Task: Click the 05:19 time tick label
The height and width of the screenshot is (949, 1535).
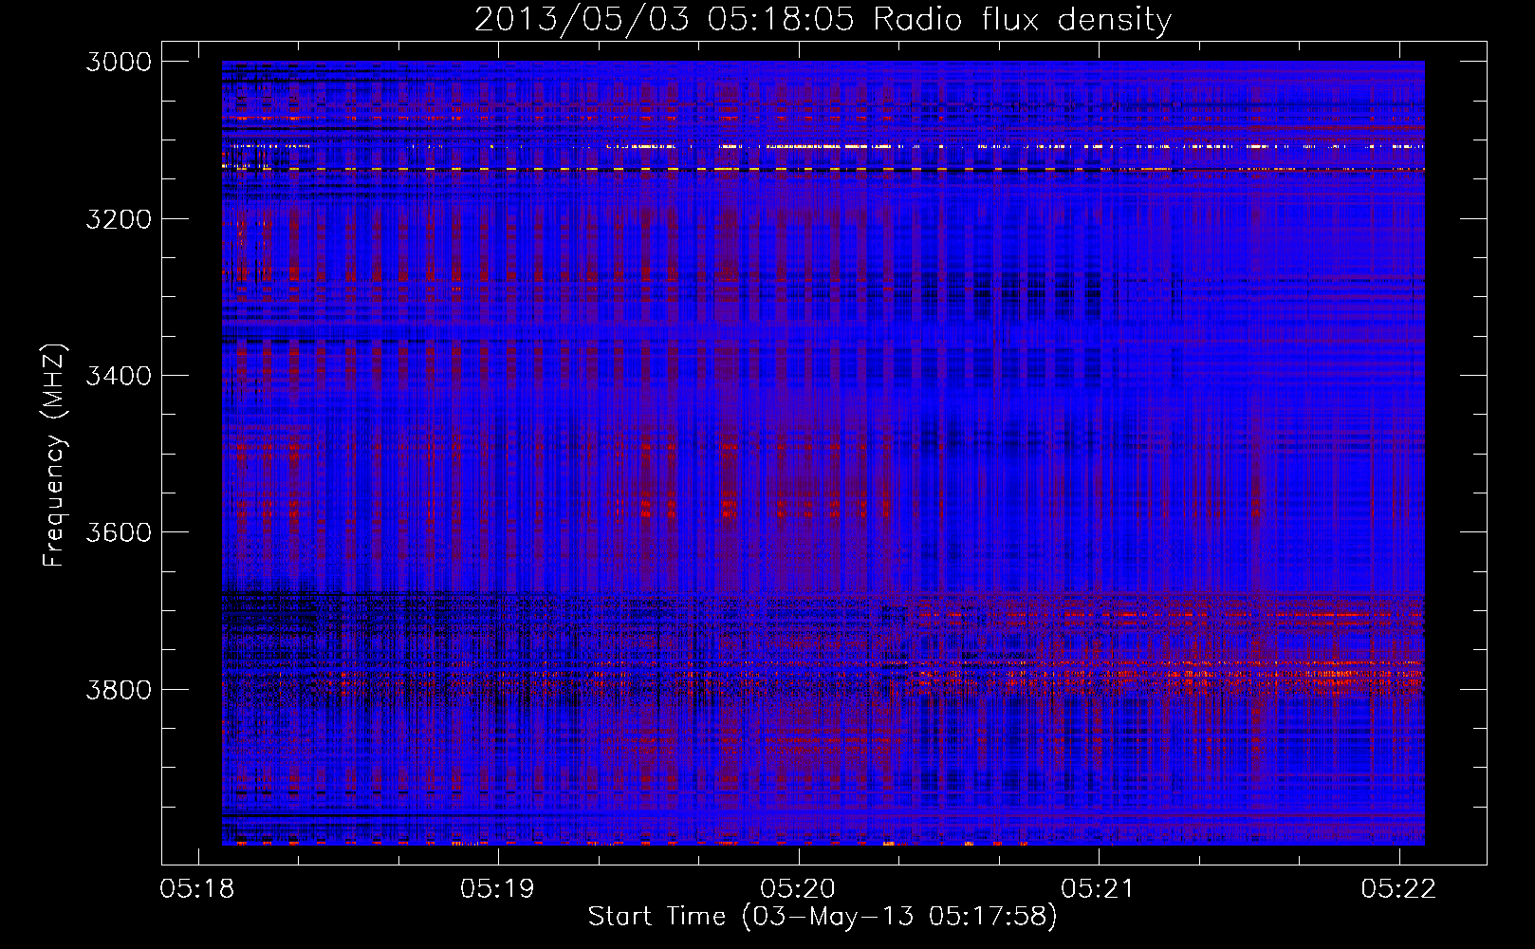Action: [x=497, y=888]
